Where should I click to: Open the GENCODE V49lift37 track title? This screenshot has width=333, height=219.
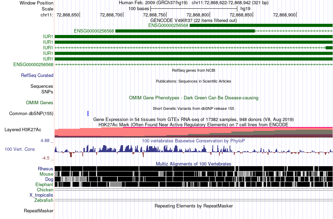click(193, 20)
